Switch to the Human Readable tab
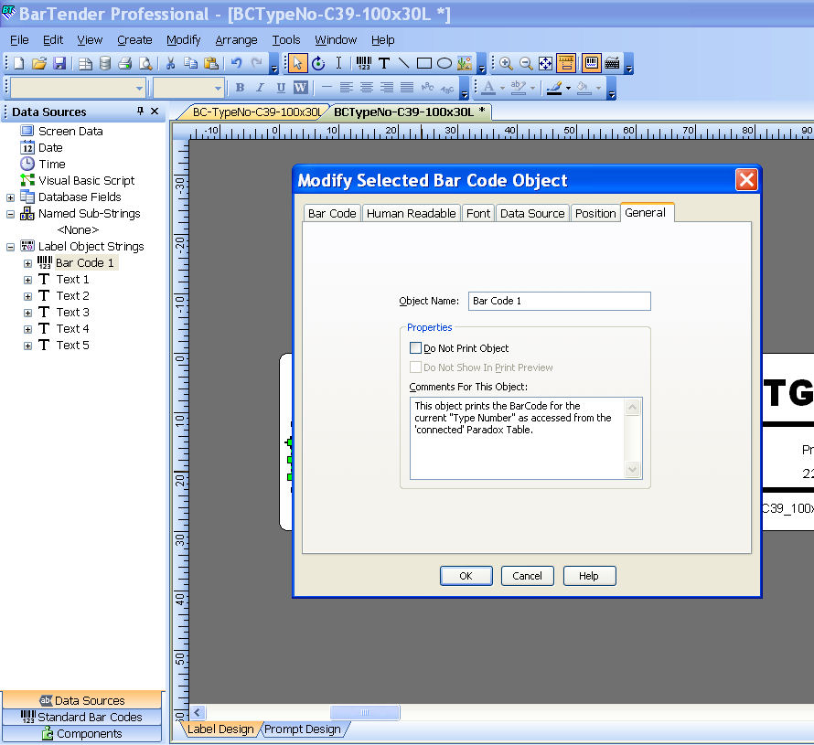The image size is (814, 745). (x=412, y=213)
